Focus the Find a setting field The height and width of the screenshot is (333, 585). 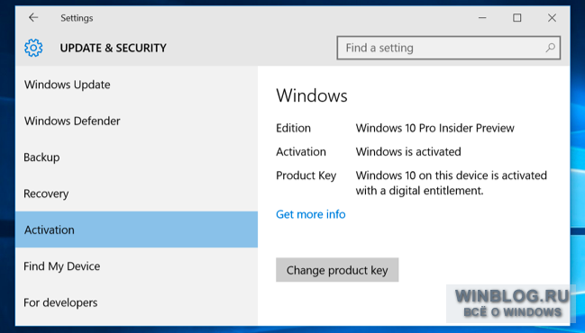click(449, 48)
